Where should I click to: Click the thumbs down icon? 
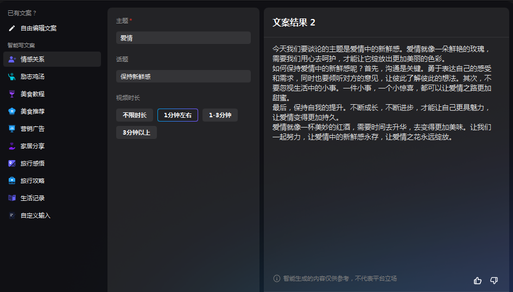click(494, 280)
